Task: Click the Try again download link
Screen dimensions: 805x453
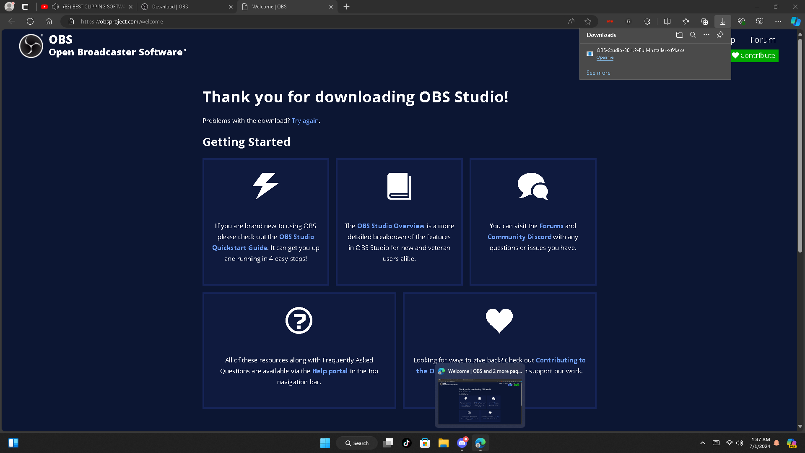Action: tap(305, 121)
